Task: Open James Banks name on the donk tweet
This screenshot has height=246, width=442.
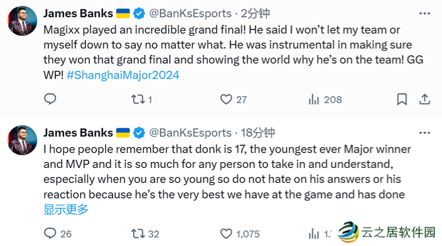Action: 78,133
